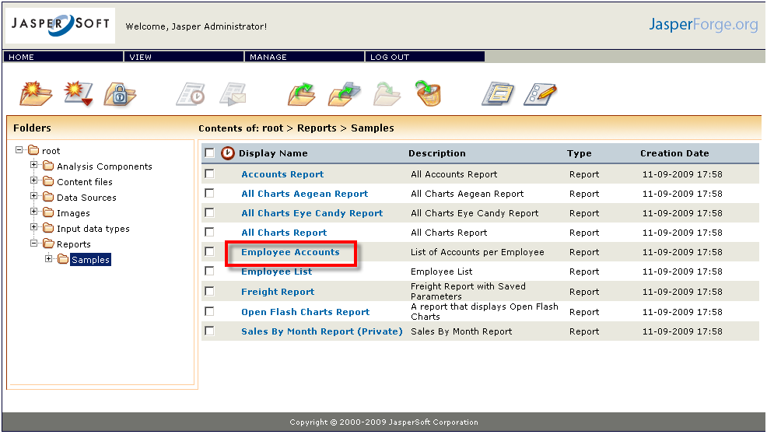
Task: Click the Content files folder icon
Action: point(48,181)
